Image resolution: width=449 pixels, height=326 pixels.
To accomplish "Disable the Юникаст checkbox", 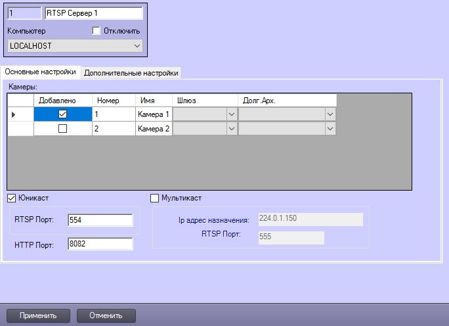I will point(11,198).
